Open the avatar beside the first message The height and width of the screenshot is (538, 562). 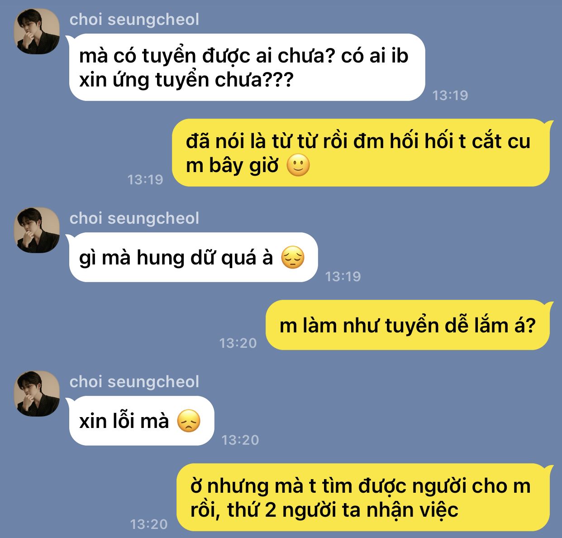(37, 32)
